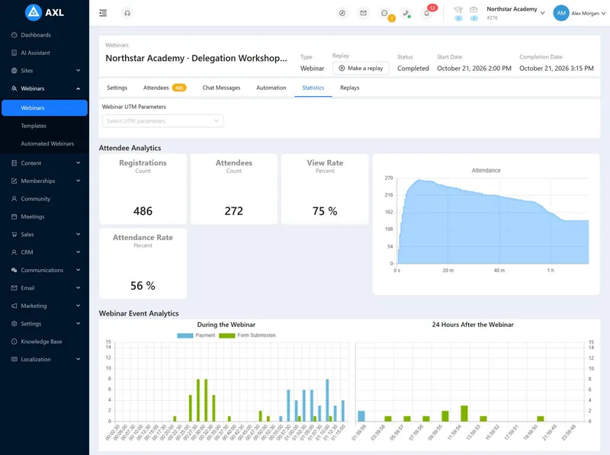
Task: Expand the Content sidebar section
Action: (44, 163)
